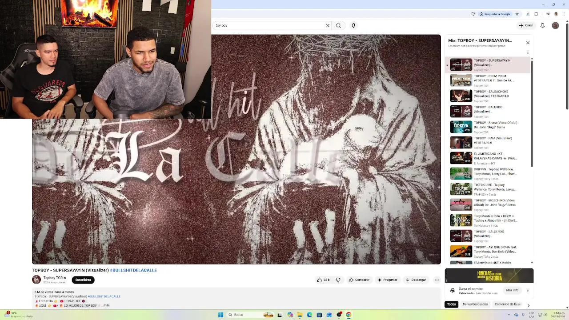Click Más info on the ad
The width and height of the screenshot is (569, 320).
512,290
